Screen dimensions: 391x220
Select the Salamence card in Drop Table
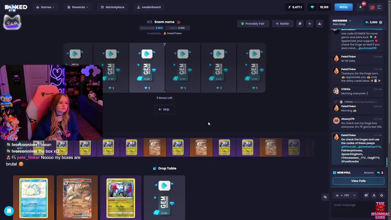point(121,198)
